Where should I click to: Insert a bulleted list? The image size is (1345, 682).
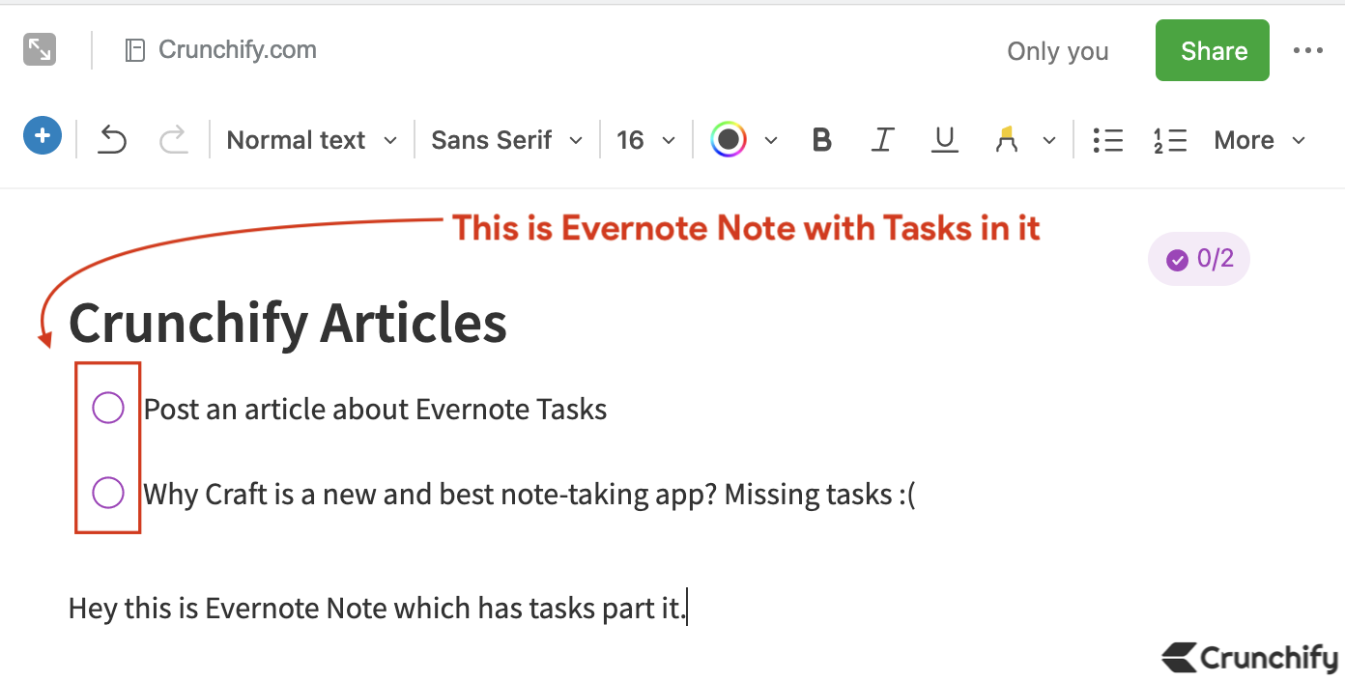tap(1107, 140)
